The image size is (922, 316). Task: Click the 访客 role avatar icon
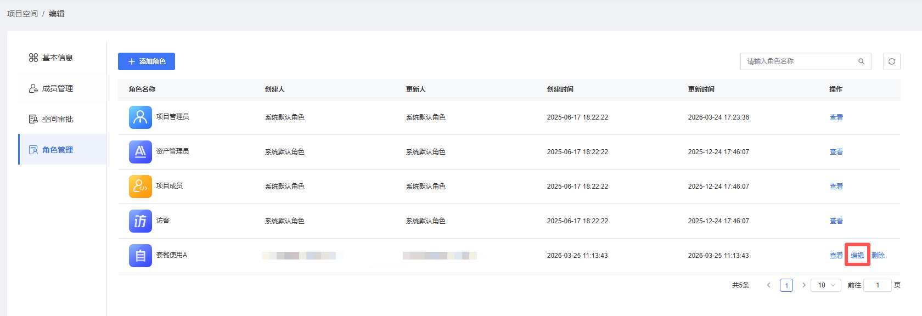[140, 221]
